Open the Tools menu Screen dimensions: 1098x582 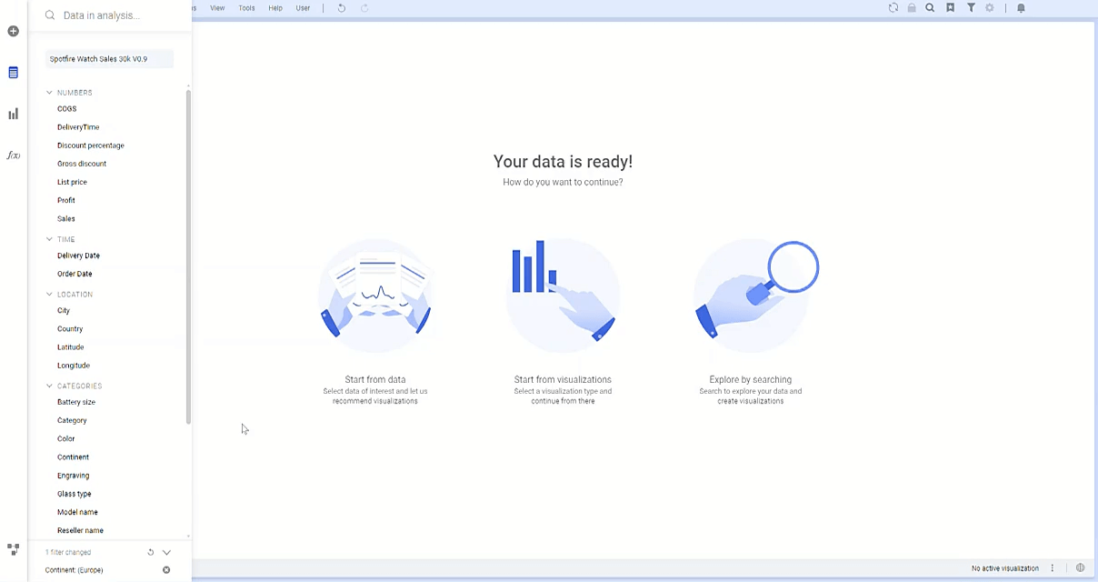pyautogui.click(x=246, y=8)
